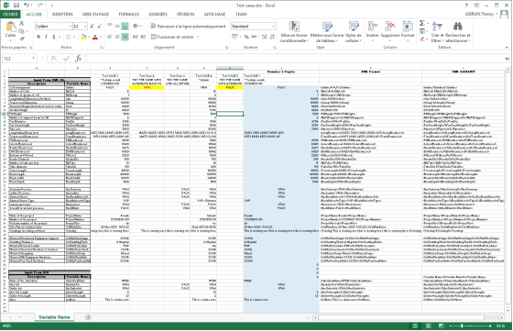Click the Copy icon in Presse-papiers
The height and width of the screenshot is (331, 513).
pos(22,31)
